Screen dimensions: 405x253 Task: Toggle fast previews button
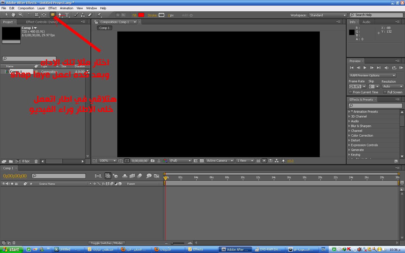point(264,161)
